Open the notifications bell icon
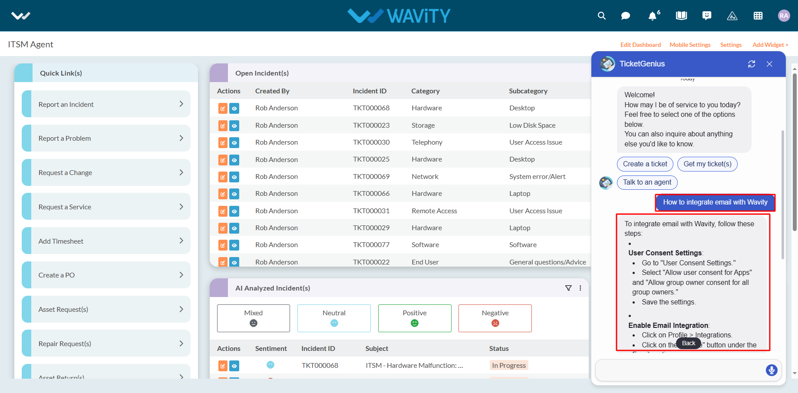The image size is (798, 393). point(653,16)
